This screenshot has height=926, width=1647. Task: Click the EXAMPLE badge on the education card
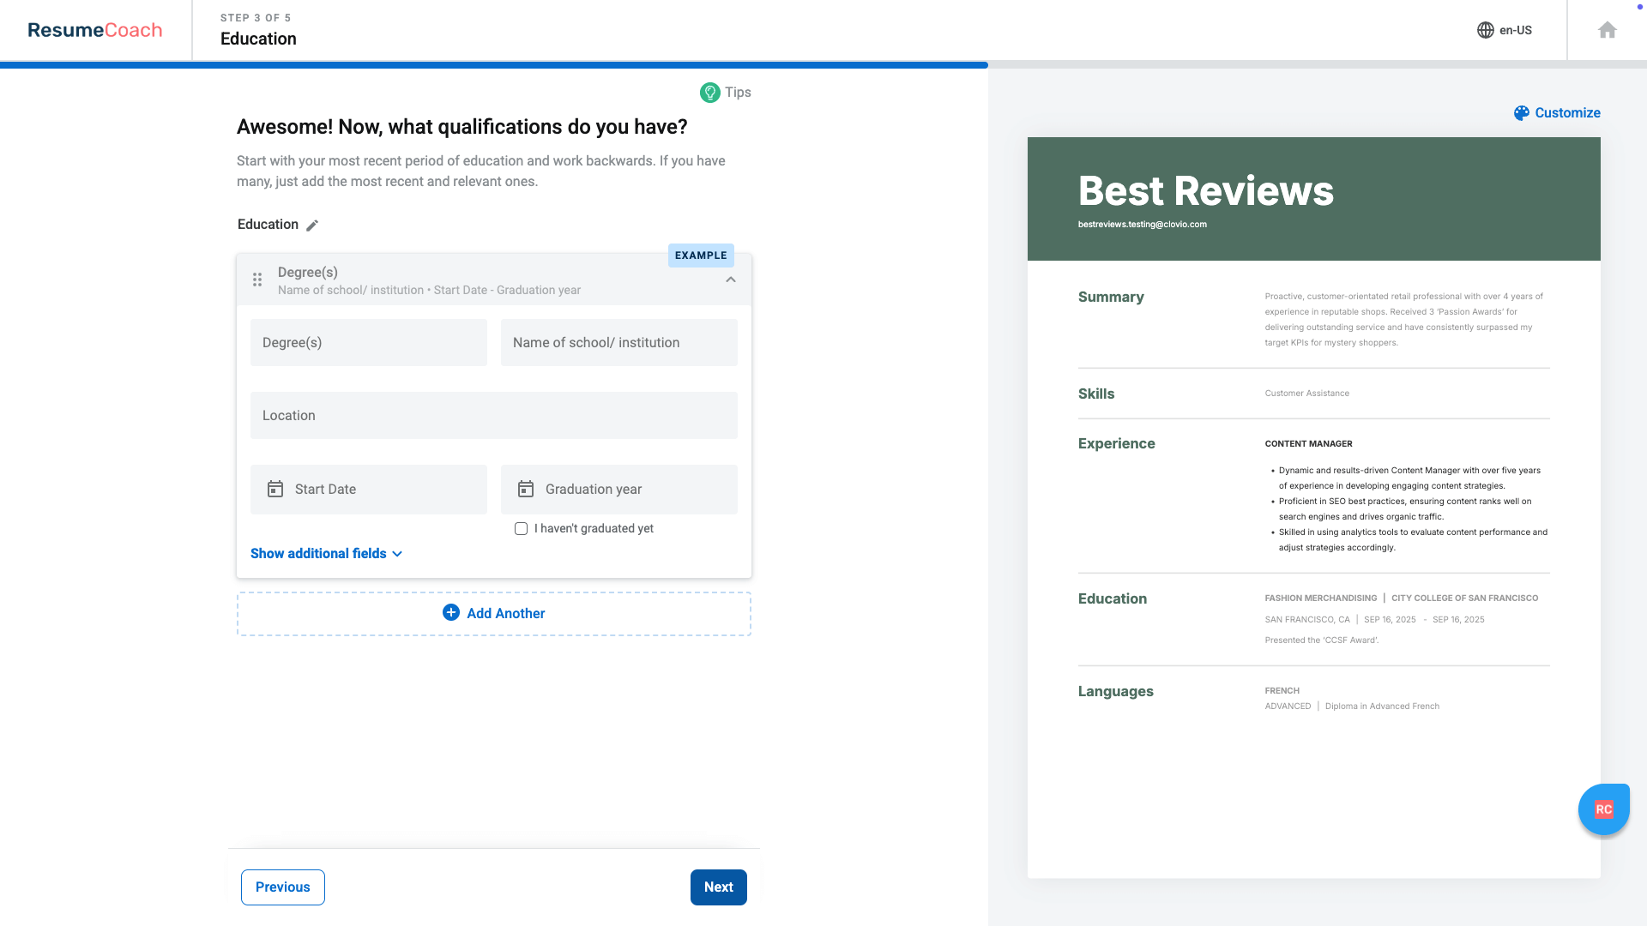[x=701, y=255]
